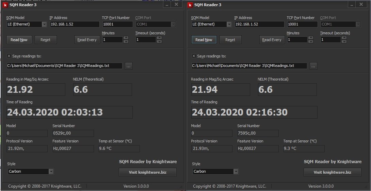Open Style Carbon dropdown in right window
This screenshot has width=371, height=191.
coord(236,171)
